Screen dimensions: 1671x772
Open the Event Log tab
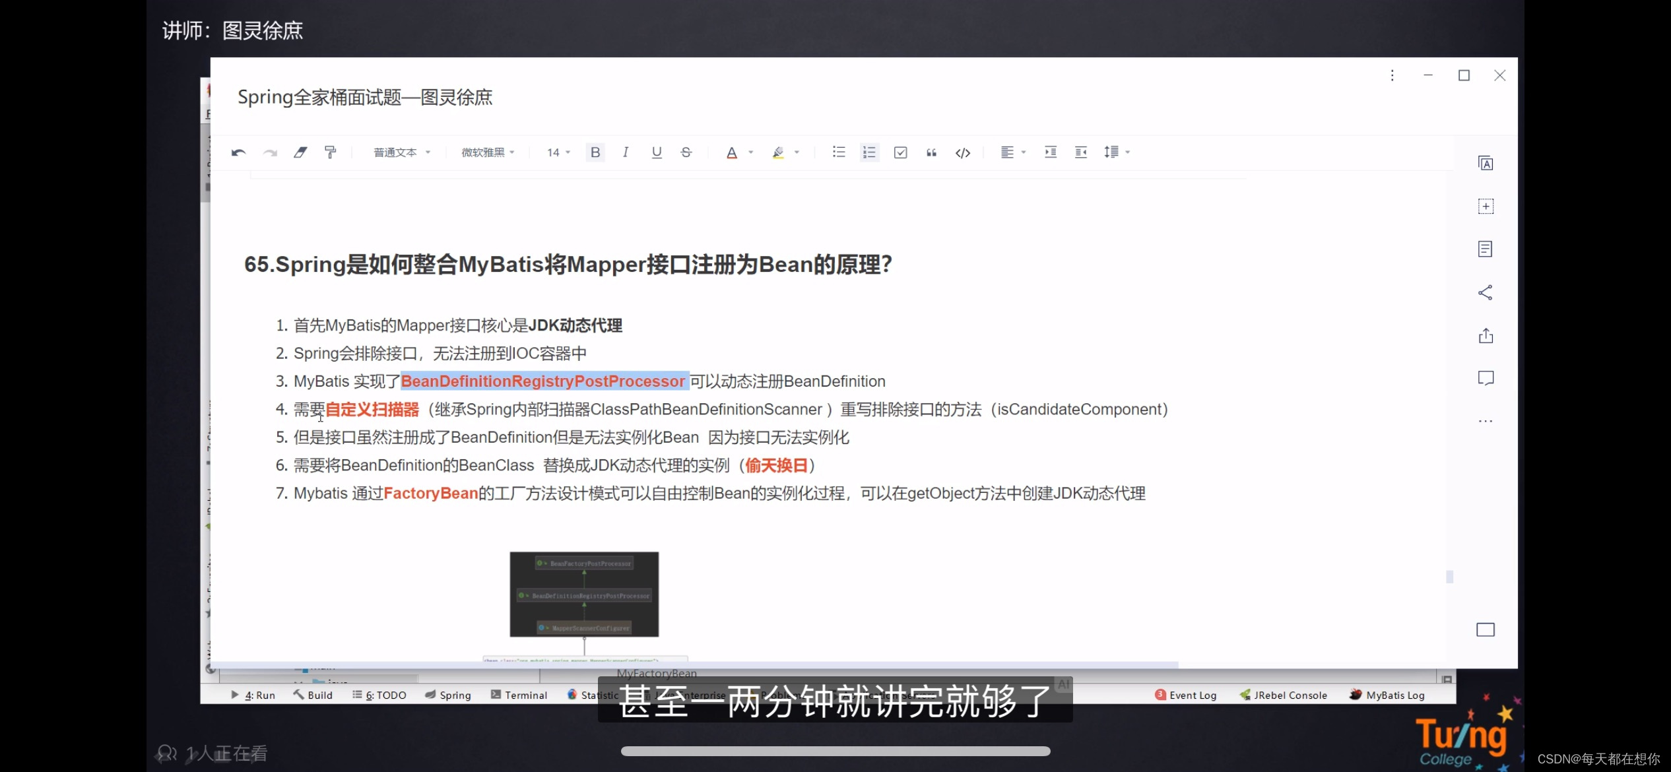click(x=1186, y=695)
